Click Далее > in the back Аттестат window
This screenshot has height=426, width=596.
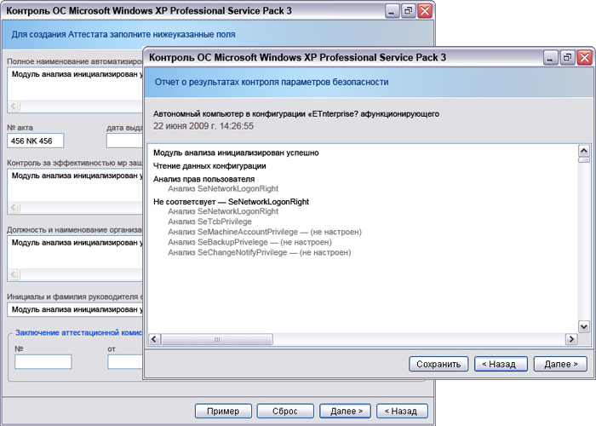click(x=345, y=411)
